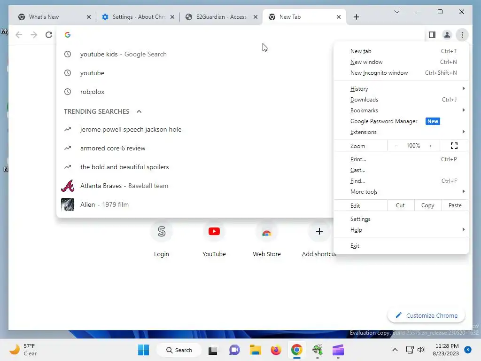Decrease zoom with the minus button
The width and height of the screenshot is (481, 361).
(x=396, y=146)
